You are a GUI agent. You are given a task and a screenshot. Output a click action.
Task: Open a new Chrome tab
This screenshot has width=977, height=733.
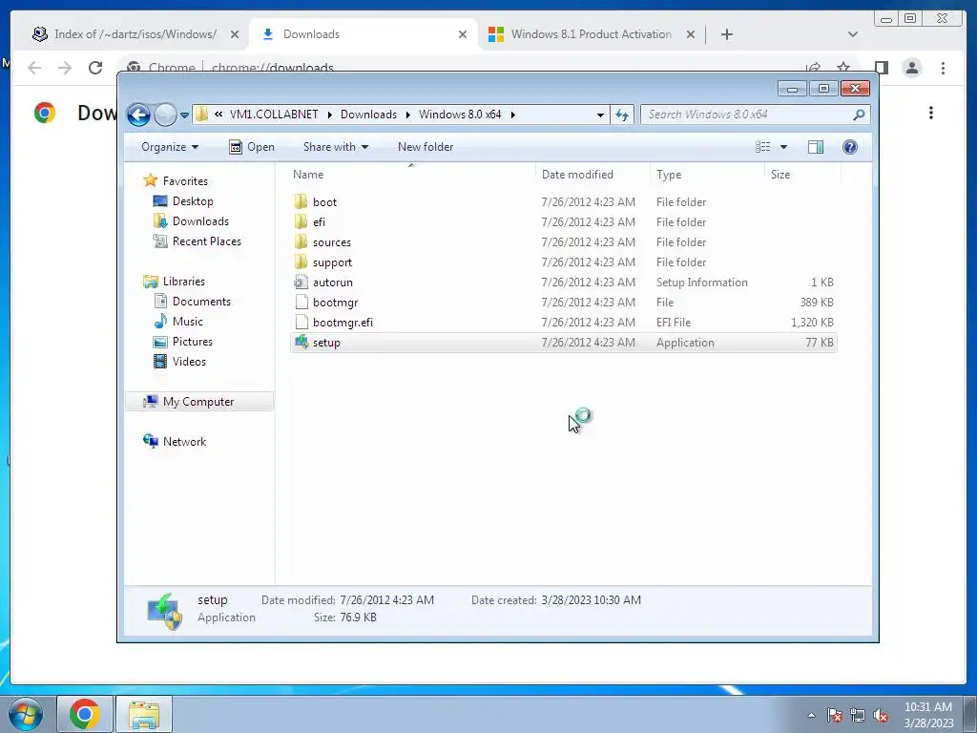[x=726, y=34]
